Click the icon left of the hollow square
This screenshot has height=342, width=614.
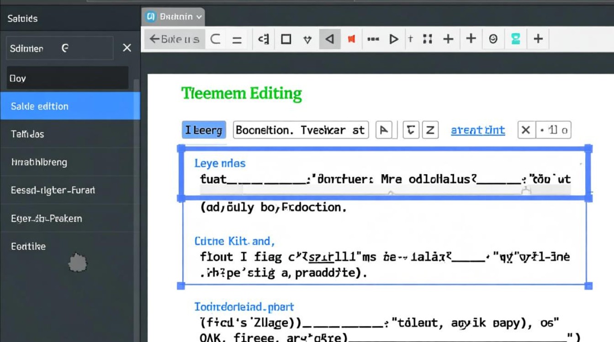pyautogui.click(x=263, y=39)
